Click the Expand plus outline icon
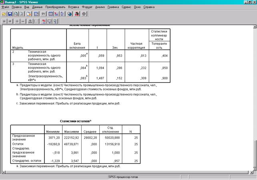The image size is (257, 180). 17,21
